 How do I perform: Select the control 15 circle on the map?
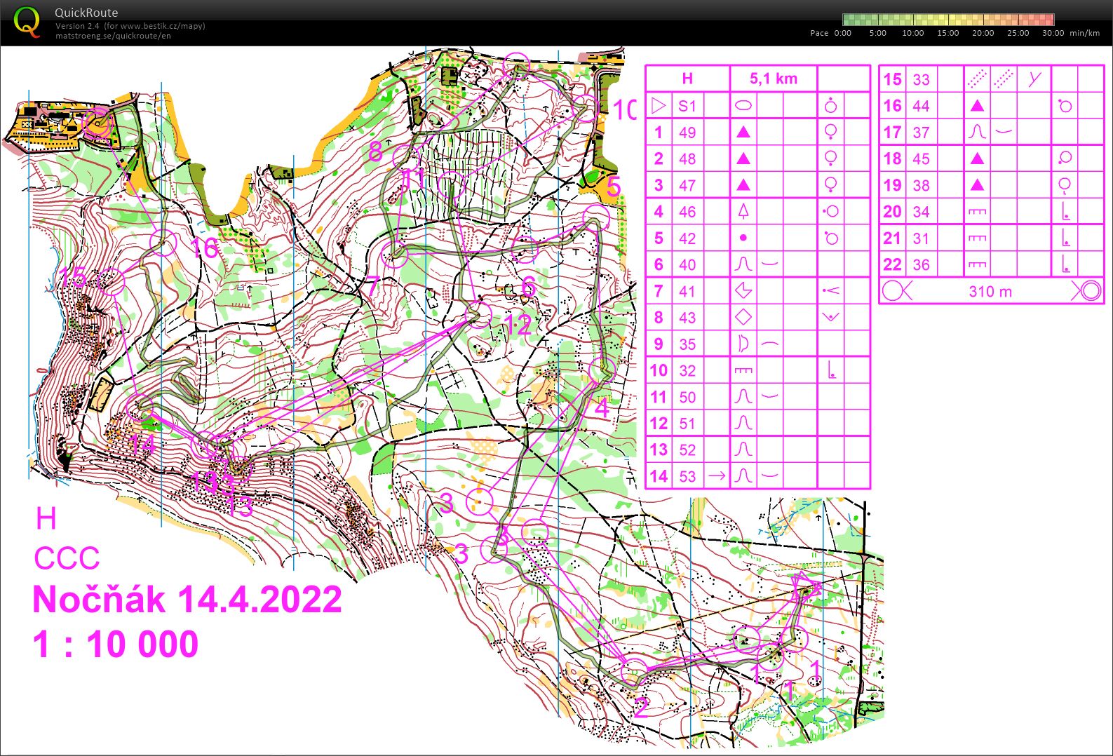pyautogui.click(x=112, y=282)
